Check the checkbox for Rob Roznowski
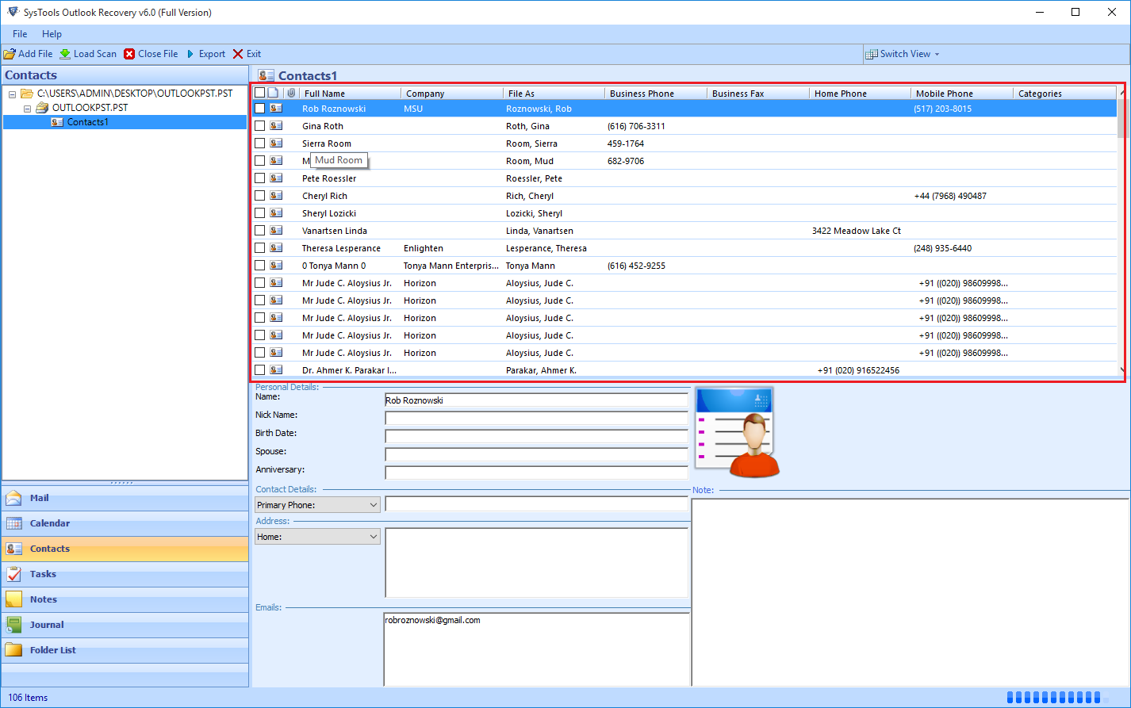 [x=259, y=109]
